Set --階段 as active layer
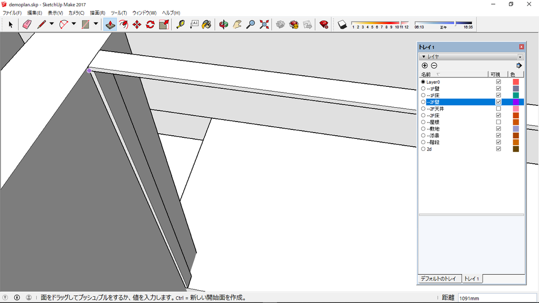Screen dimensions: 539x303 point(423,142)
